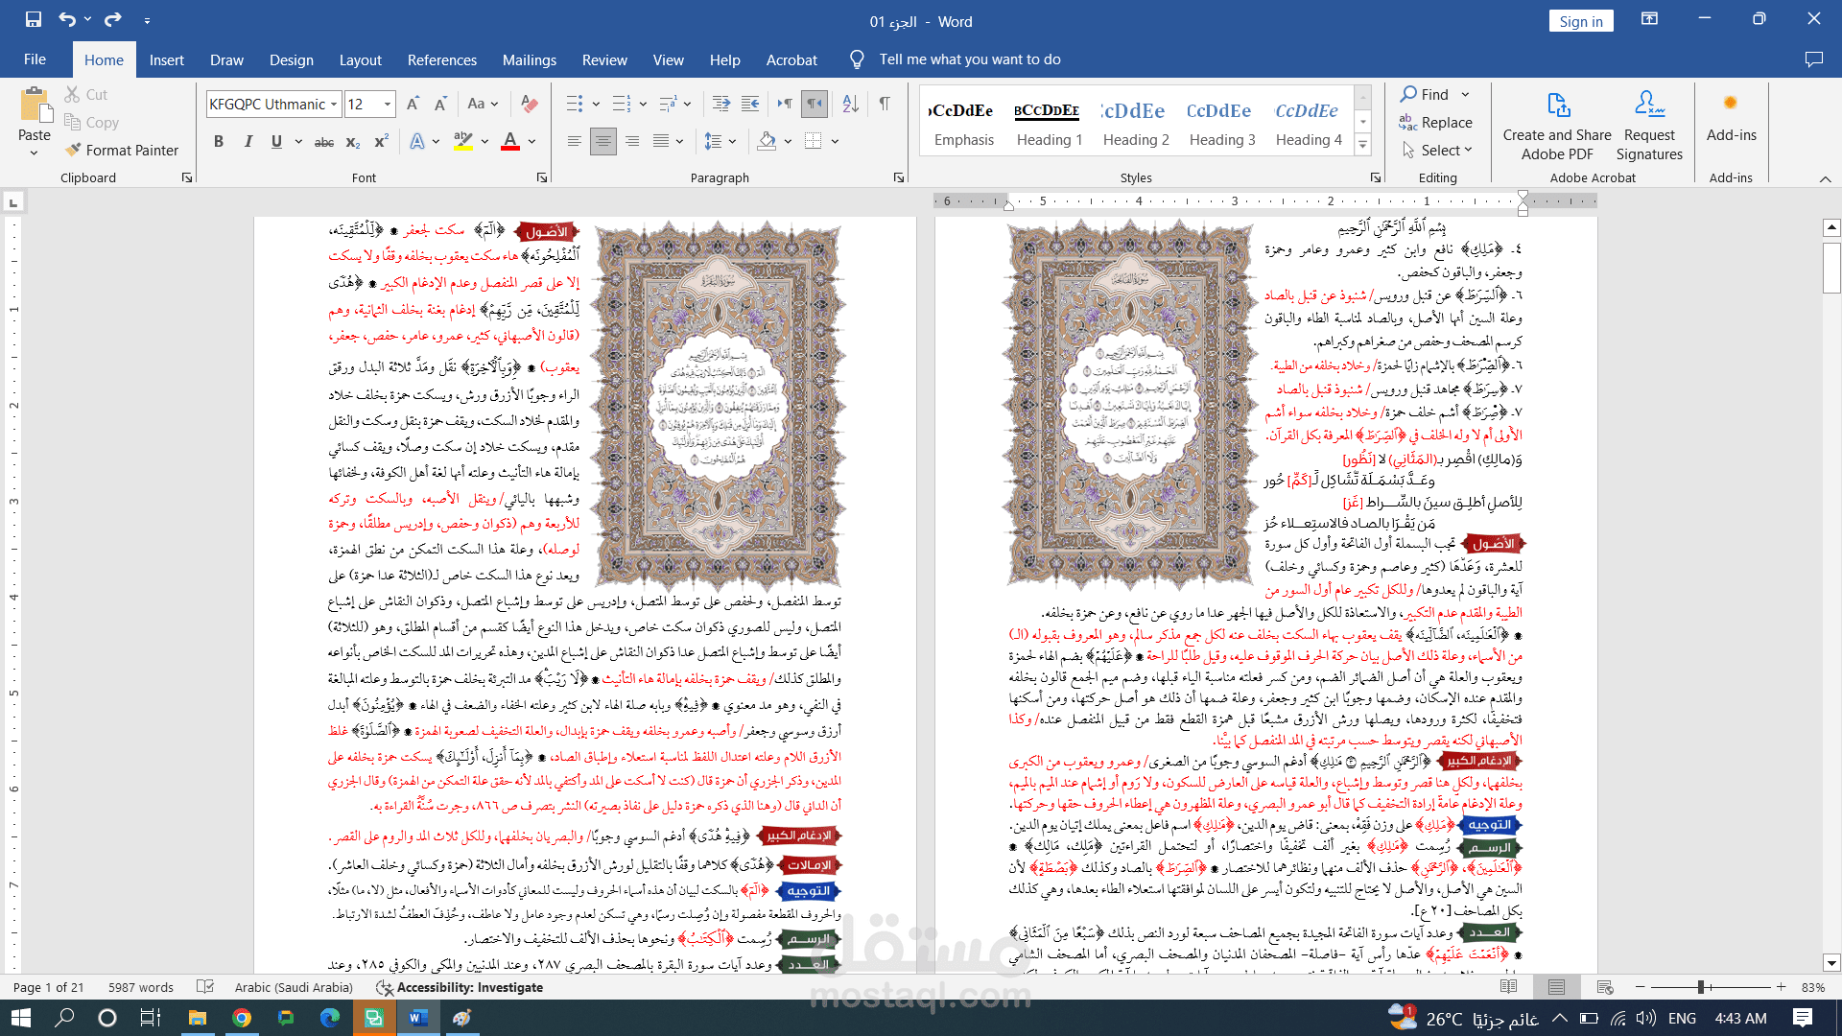Open the Find tool
Viewport: 1842px width, 1036px height.
(x=1428, y=94)
